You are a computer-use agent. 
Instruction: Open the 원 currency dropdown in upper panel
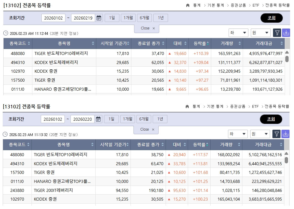(260, 33)
